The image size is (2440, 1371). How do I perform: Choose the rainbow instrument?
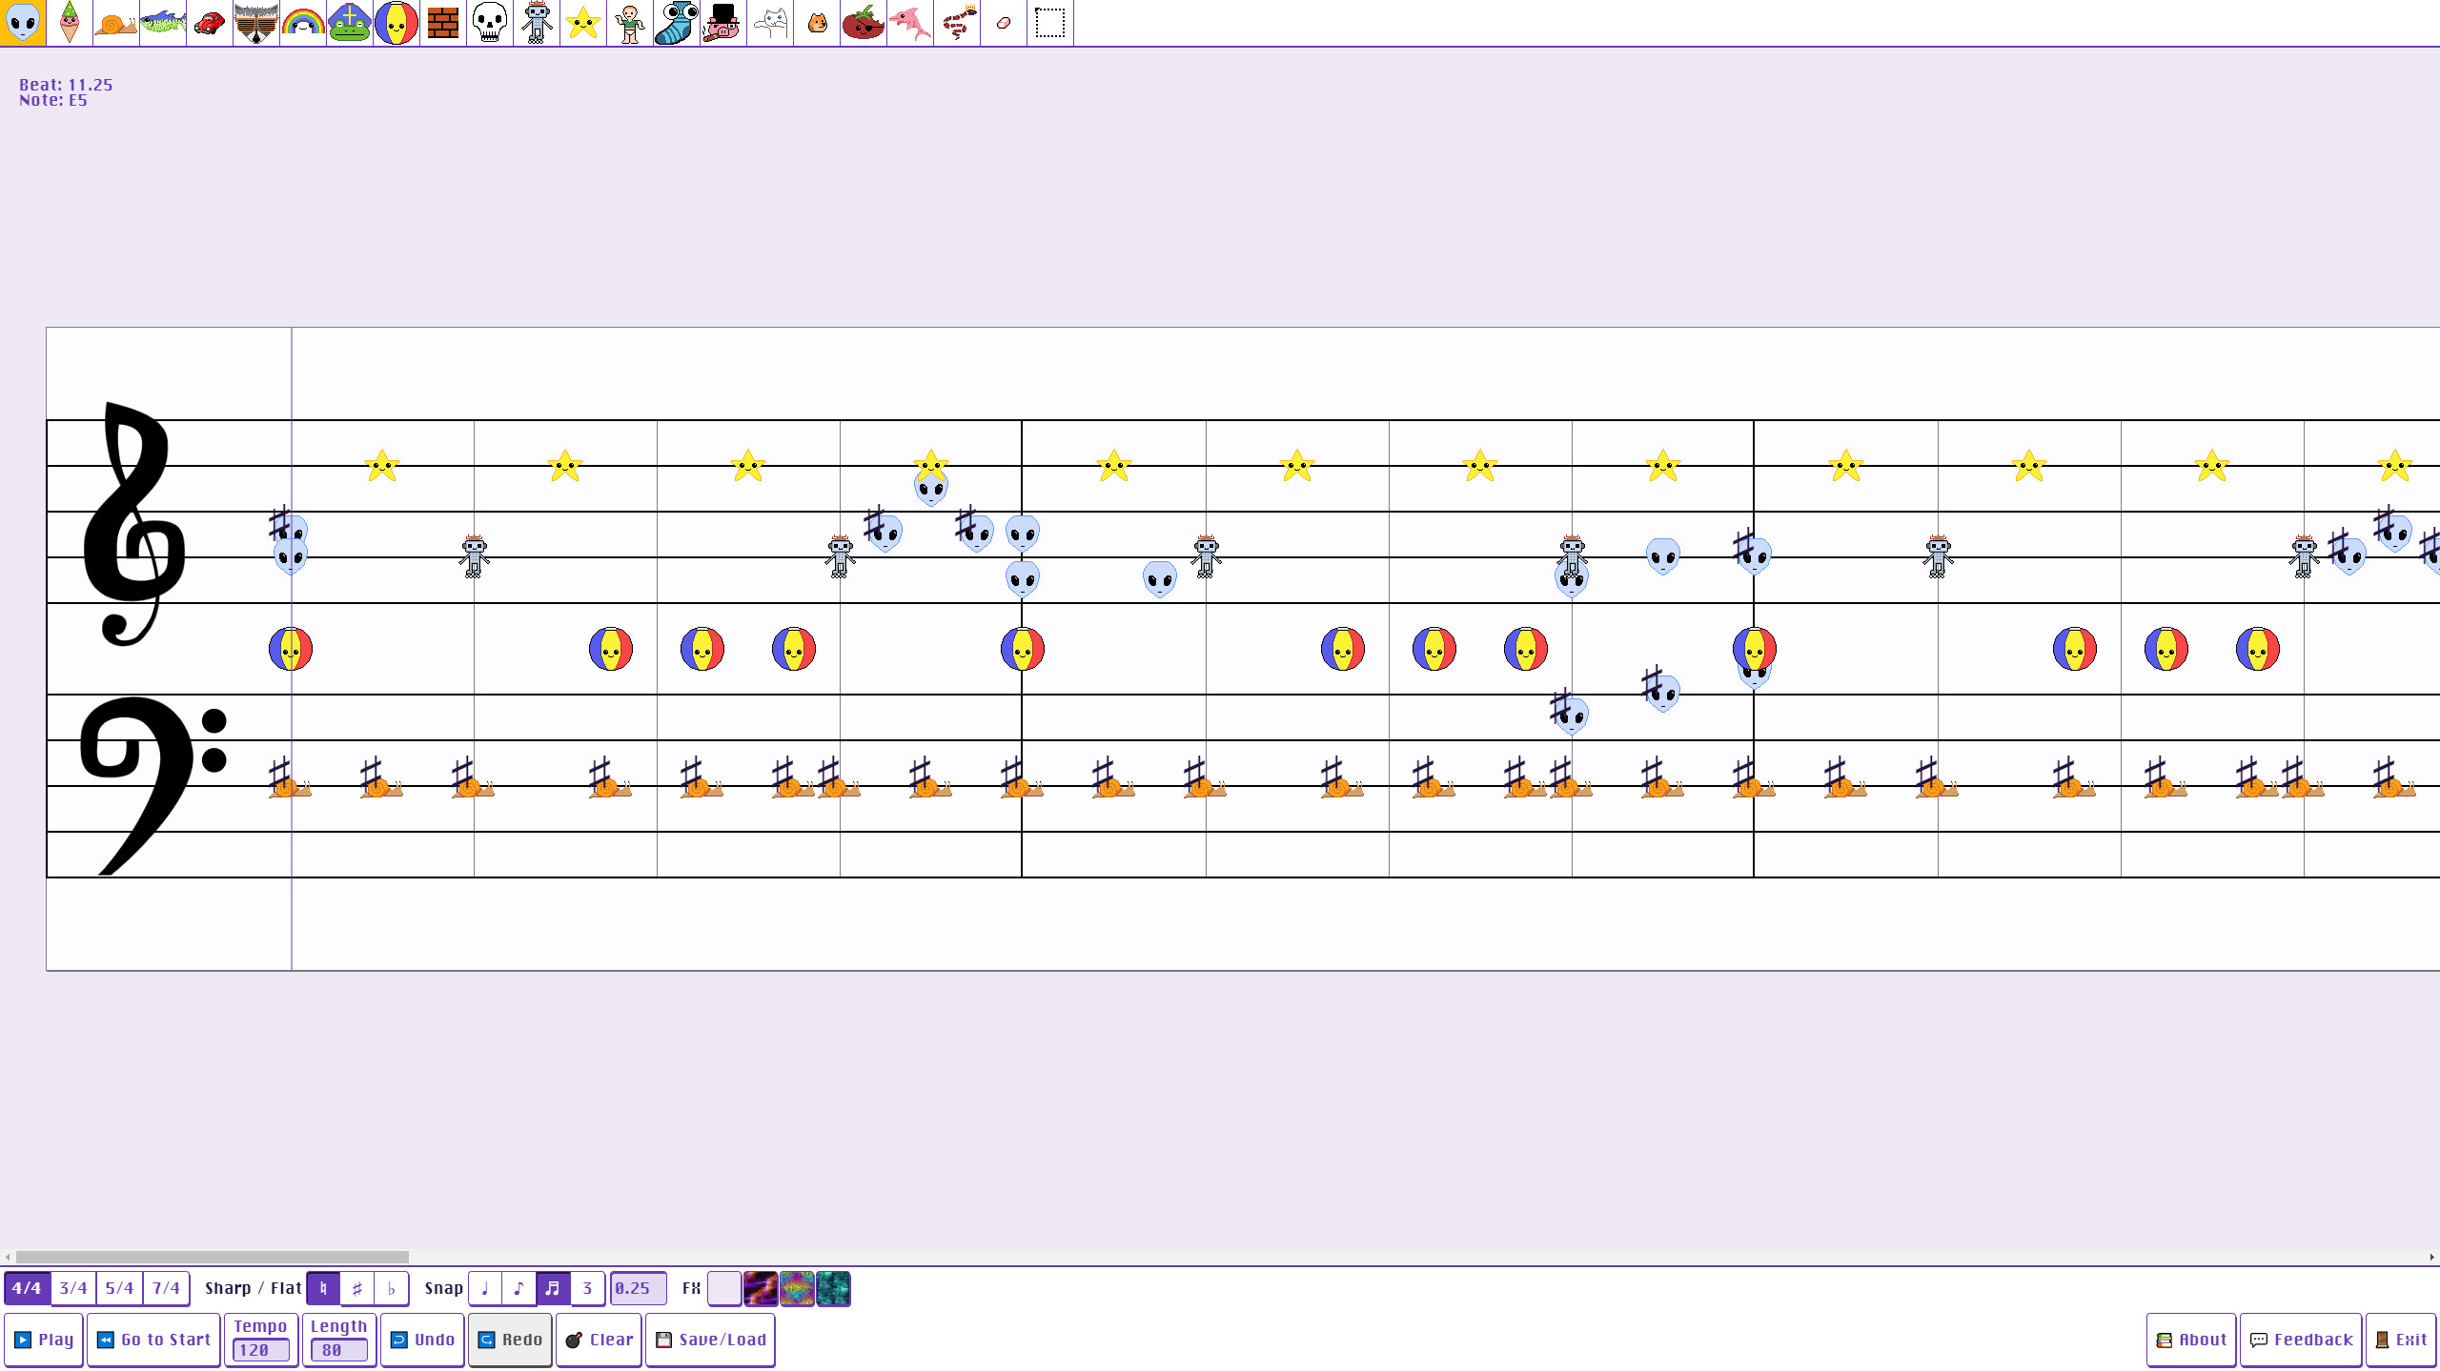tap(303, 23)
